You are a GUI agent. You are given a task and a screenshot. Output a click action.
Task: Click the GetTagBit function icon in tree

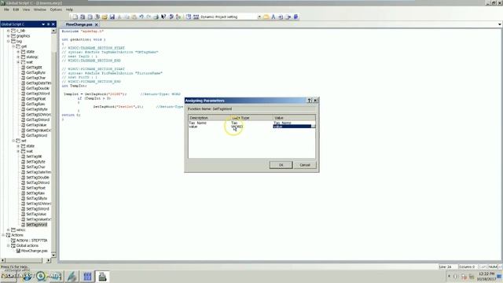(x=23, y=68)
